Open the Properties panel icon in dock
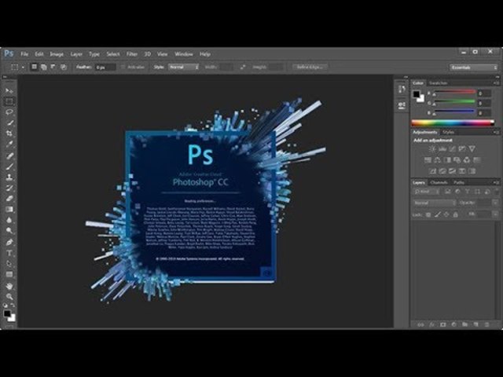This screenshot has height=377, width=503. (402, 105)
